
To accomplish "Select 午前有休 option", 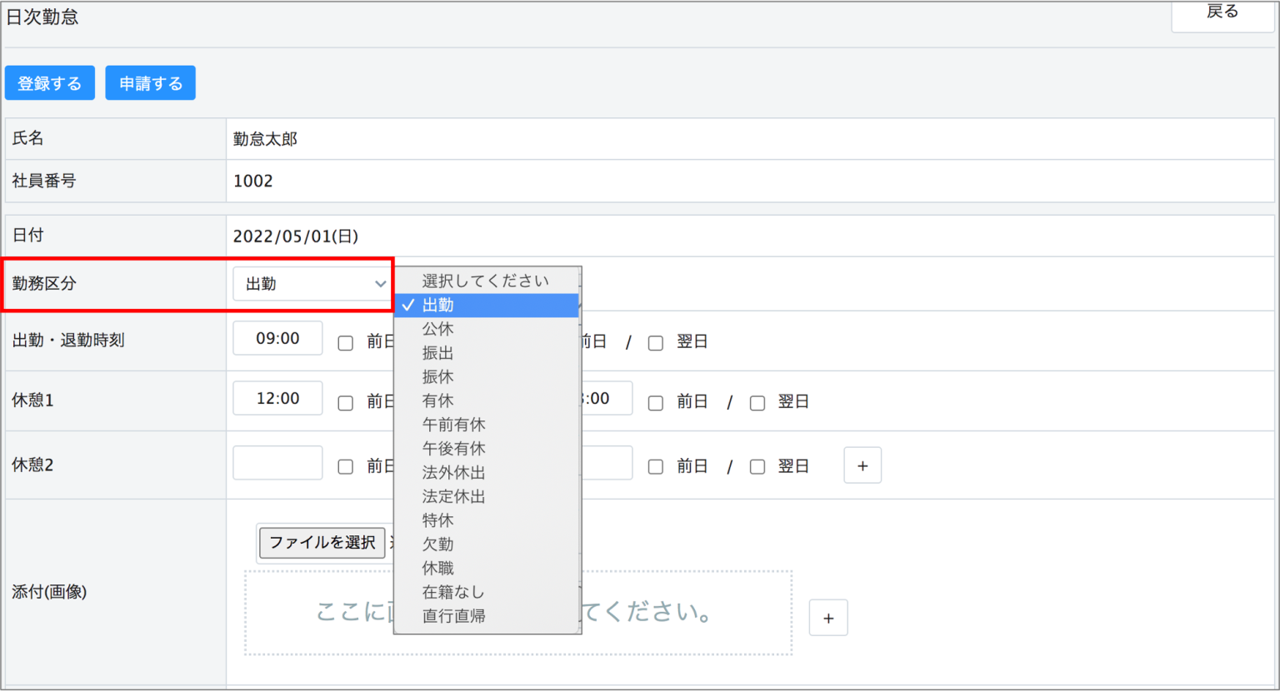I will coord(453,425).
